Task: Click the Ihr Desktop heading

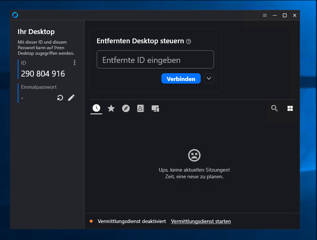Action: click(36, 31)
